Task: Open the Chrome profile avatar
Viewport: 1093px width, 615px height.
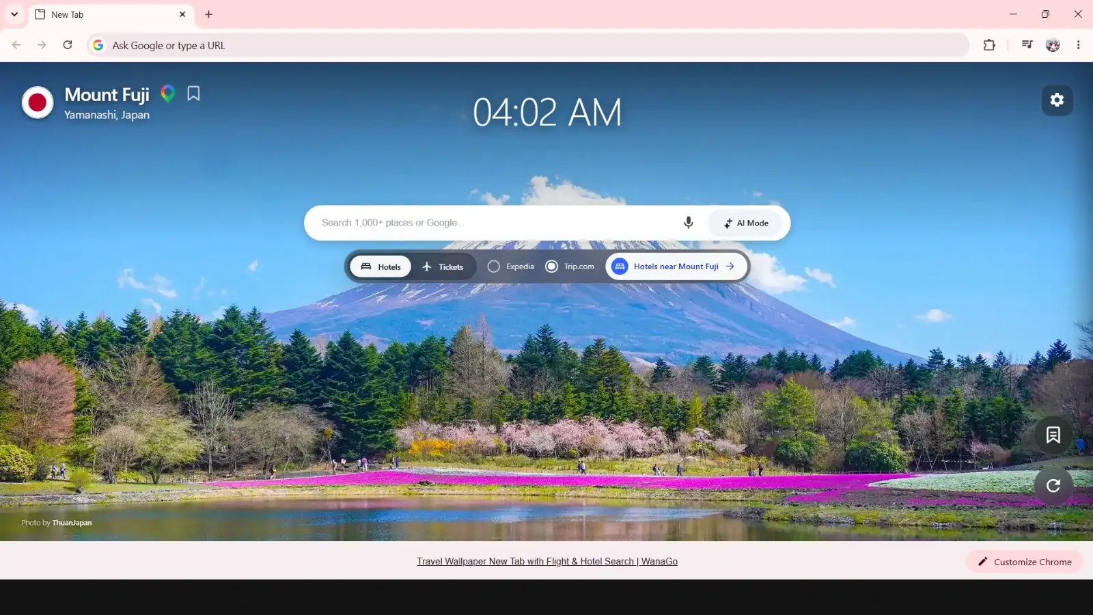Action: pyautogui.click(x=1053, y=45)
